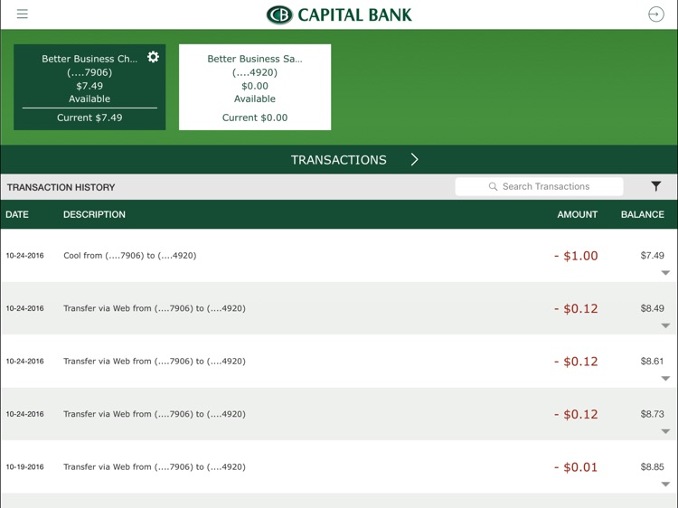678x508 pixels.
Task: Open settings gear on Better Business Checking card
Action: (153, 57)
